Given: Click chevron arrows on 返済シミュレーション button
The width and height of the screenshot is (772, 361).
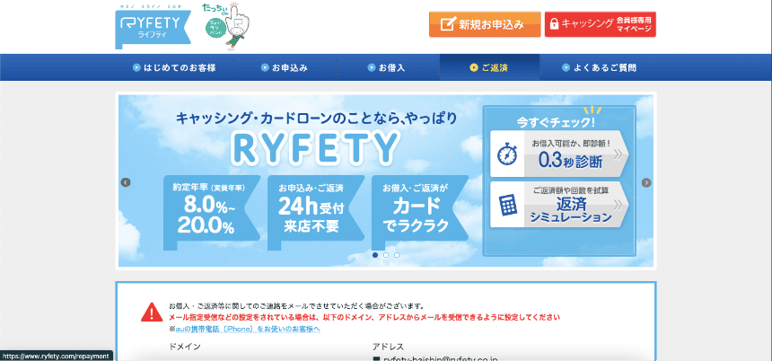Looking at the screenshot, I should [620, 205].
